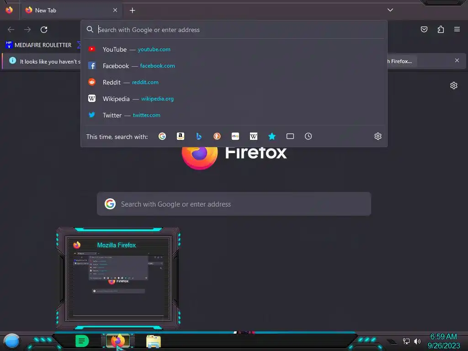Image resolution: width=468 pixels, height=351 pixels.
Task: Open the YouTube suggestion
Action: [234, 49]
